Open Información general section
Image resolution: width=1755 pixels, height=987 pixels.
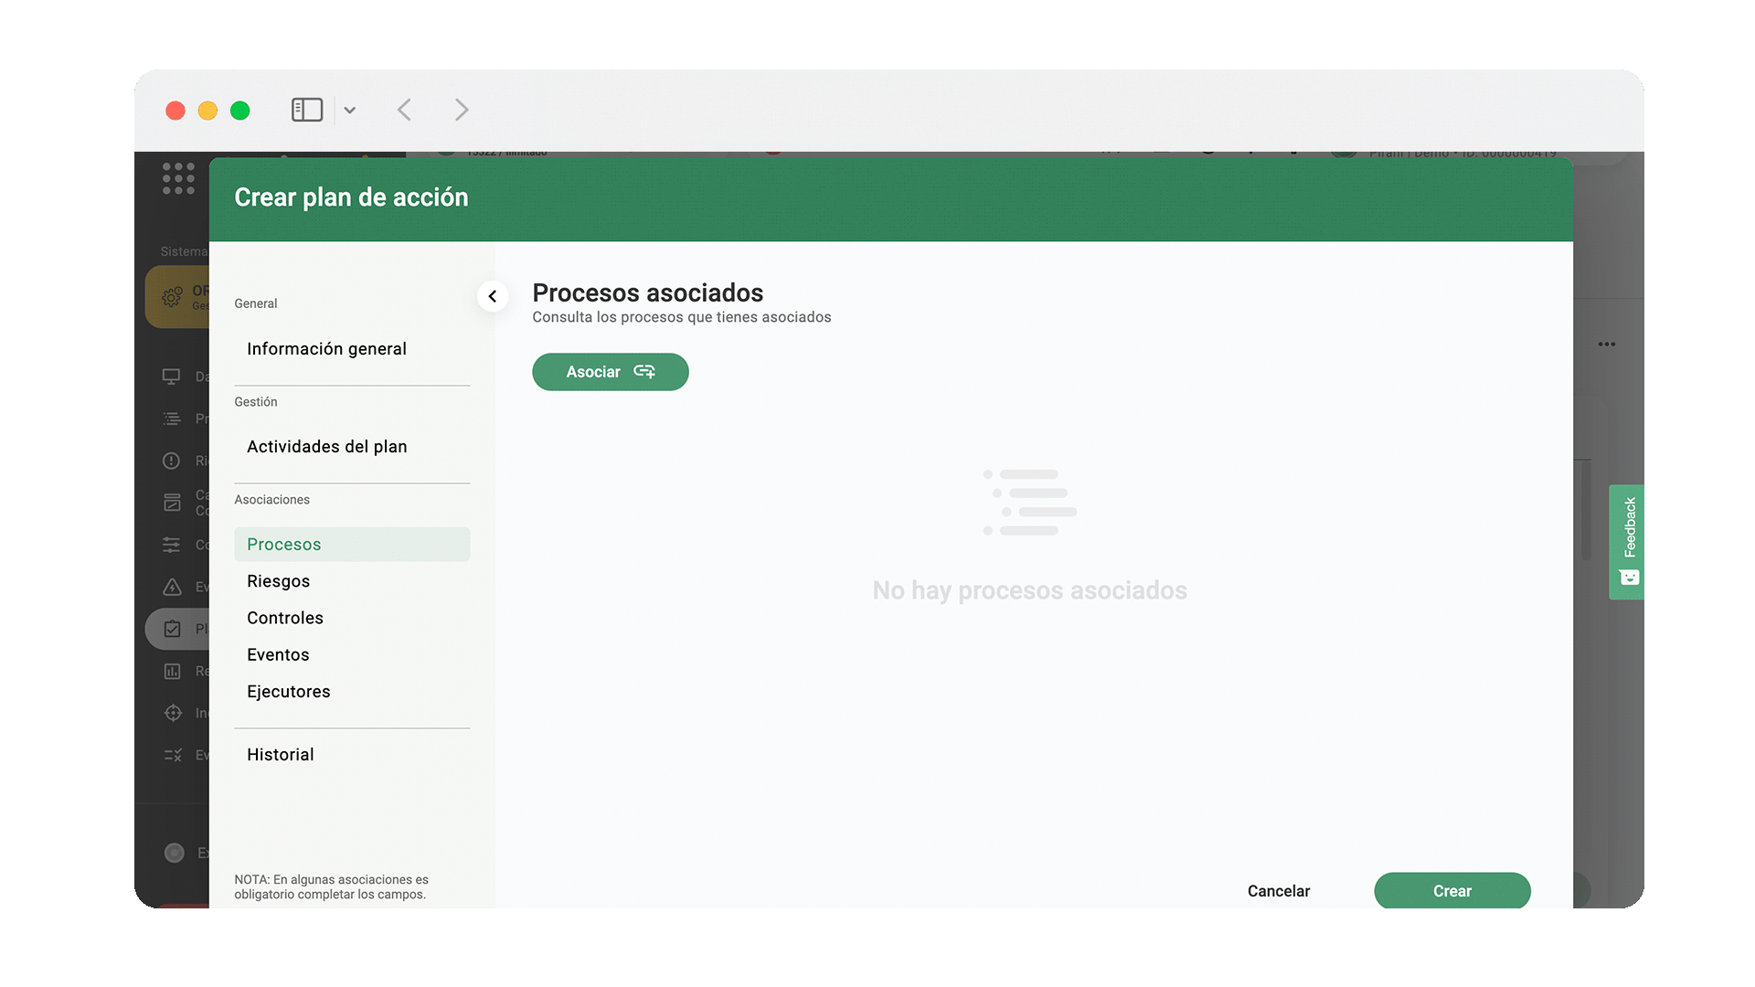(x=326, y=349)
